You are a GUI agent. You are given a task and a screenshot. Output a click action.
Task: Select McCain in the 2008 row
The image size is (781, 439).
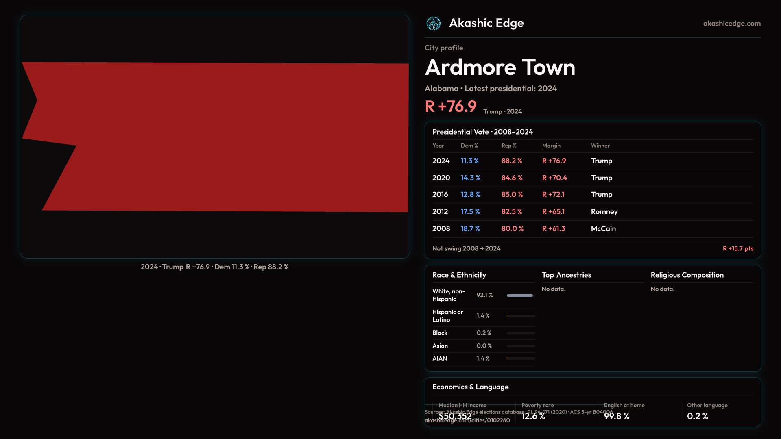(x=603, y=229)
